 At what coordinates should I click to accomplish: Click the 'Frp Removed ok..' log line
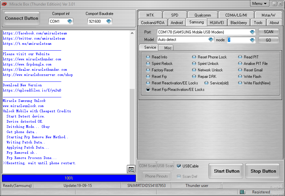22,153
